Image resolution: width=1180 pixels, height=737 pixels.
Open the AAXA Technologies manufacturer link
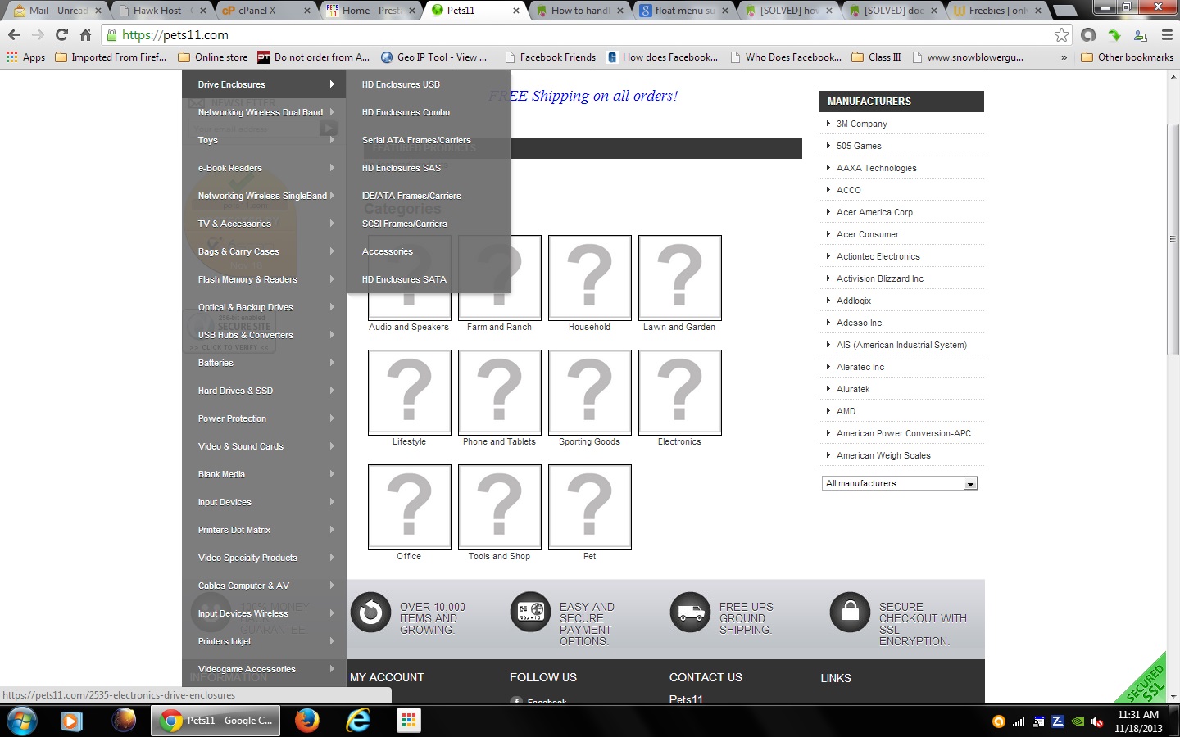tap(877, 168)
